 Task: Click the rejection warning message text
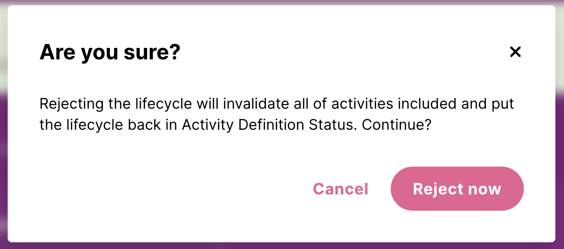pyautogui.click(x=276, y=114)
